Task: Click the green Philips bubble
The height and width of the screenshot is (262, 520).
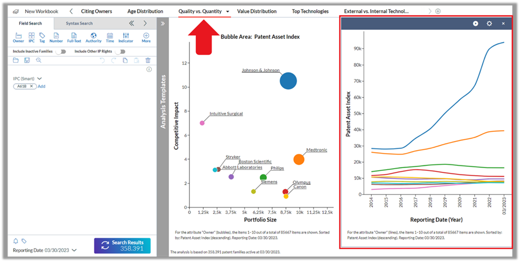Action: 263,178
